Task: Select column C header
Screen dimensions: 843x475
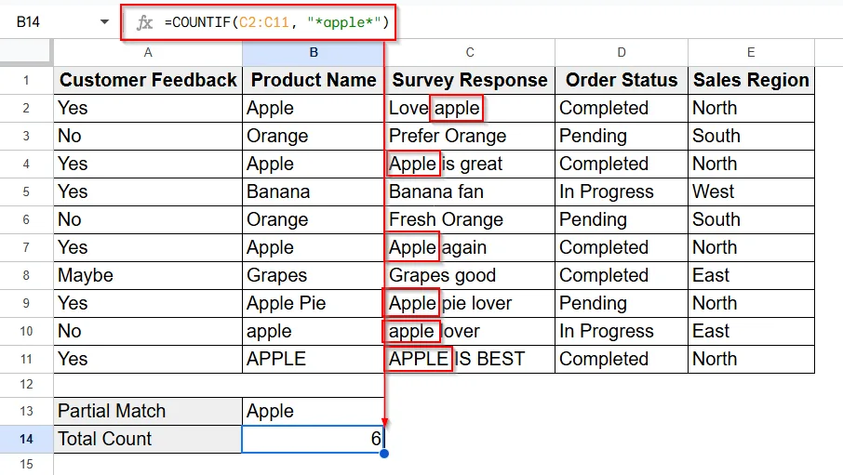Action: 470,53
